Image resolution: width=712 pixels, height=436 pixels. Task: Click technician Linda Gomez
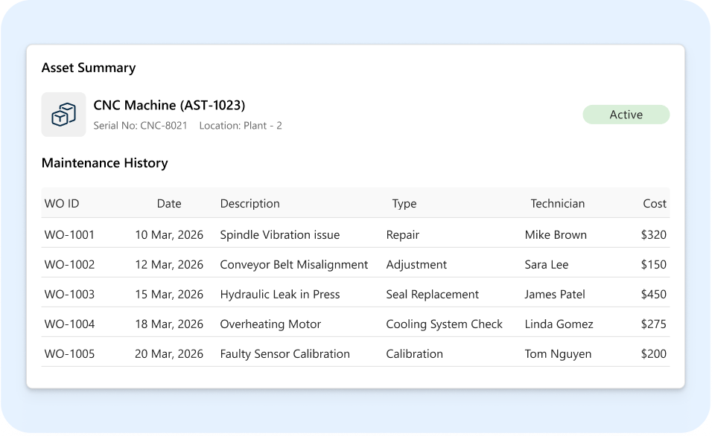559,324
